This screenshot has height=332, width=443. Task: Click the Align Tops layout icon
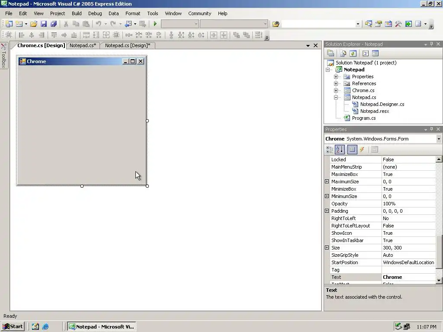click(x=54, y=35)
